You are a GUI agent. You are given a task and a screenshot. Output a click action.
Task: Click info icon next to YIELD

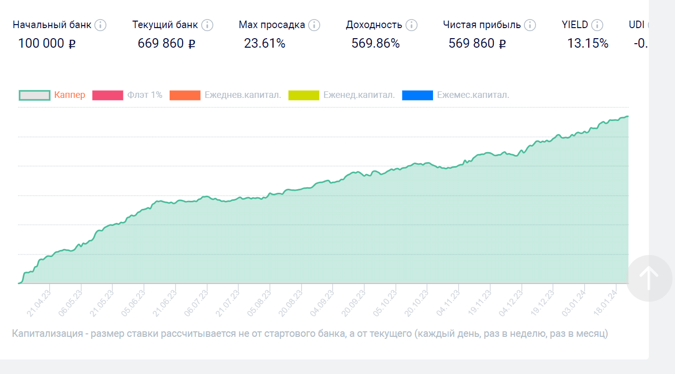click(597, 25)
